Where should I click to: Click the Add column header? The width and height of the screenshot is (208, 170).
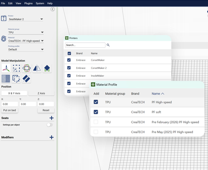click(x=96, y=94)
